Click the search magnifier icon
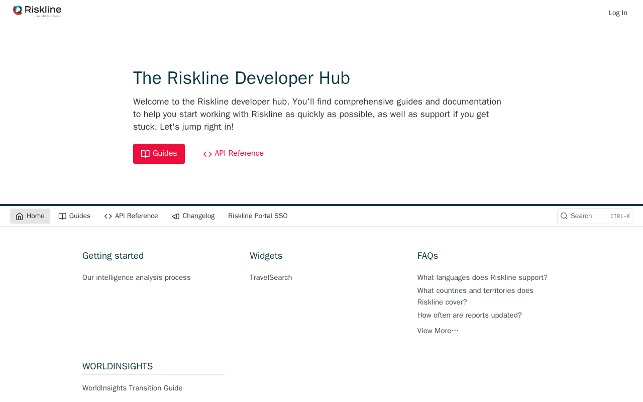 coord(564,216)
